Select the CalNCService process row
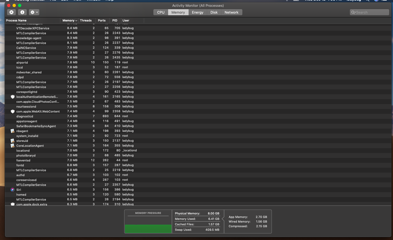Image resolution: width=393 pixels, height=240 pixels. click(x=198, y=48)
